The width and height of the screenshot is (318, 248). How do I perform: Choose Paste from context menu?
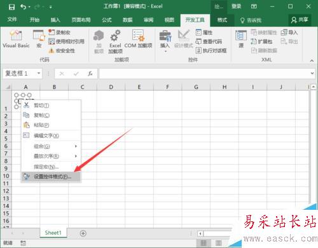(x=51, y=125)
